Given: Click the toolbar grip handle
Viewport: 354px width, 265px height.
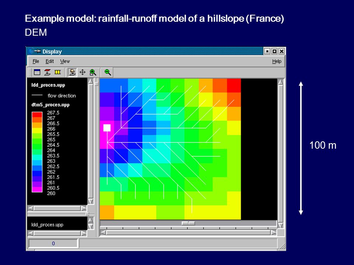Looking at the screenshot, I should [29, 73].
